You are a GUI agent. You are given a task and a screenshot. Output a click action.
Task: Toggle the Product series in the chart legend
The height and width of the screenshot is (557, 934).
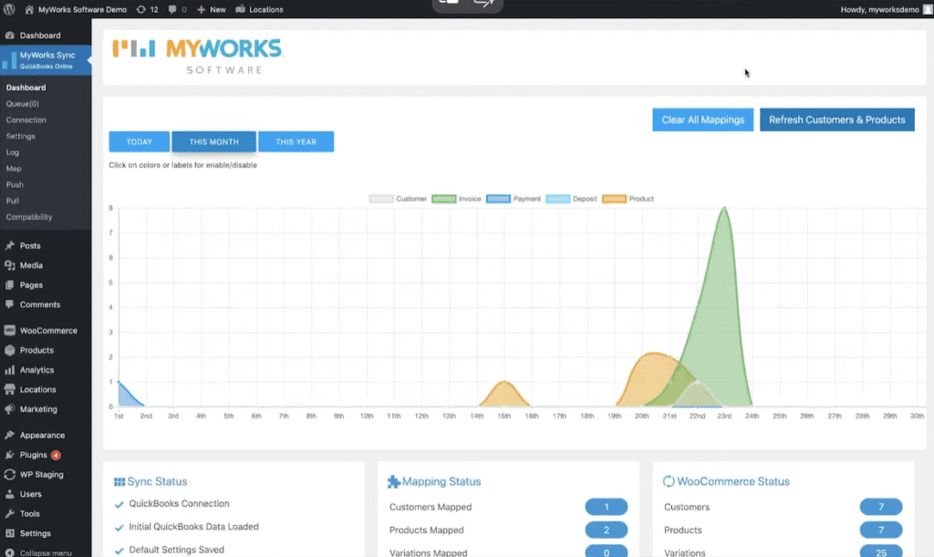[628, 199]
